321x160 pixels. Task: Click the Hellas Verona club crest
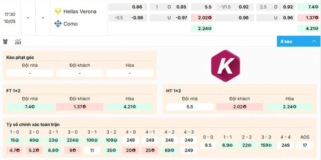58,12
